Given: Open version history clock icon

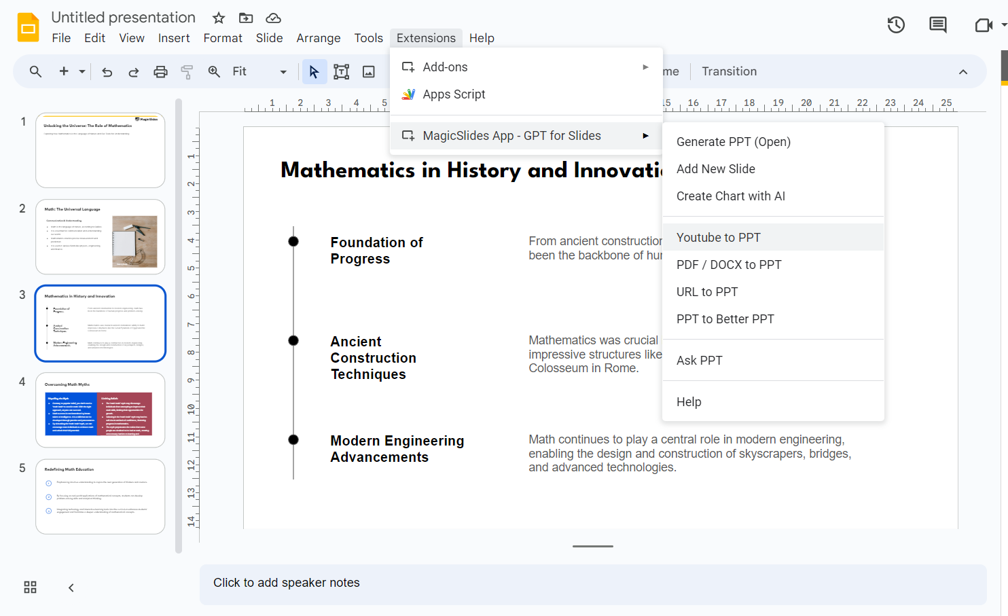Looking at the screenshot, I should pos(896,25).
